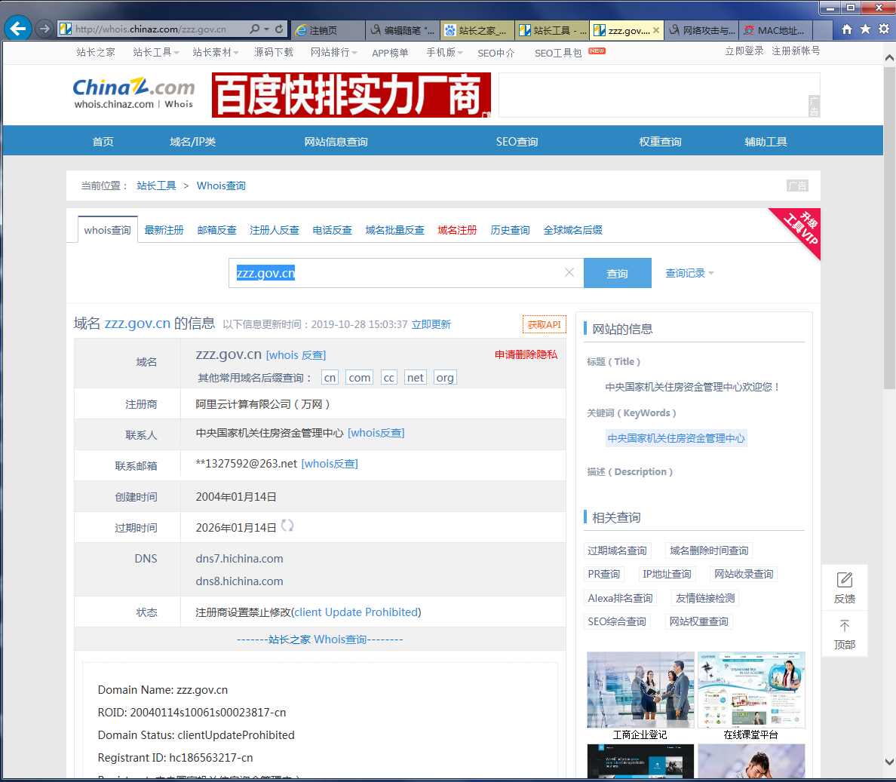The height and width of the screenshot is (782, 896).
Task: Click 站长工具 breadcrumb link
Action: point(156,186)
